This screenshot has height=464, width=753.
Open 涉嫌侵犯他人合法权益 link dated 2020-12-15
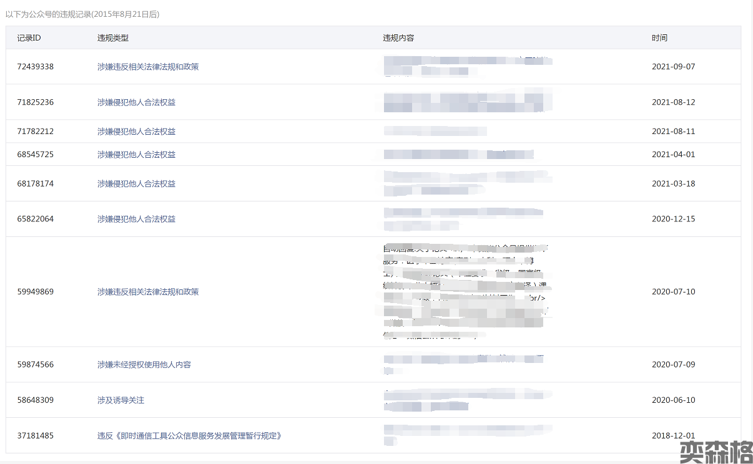click(x=136, y=220)
